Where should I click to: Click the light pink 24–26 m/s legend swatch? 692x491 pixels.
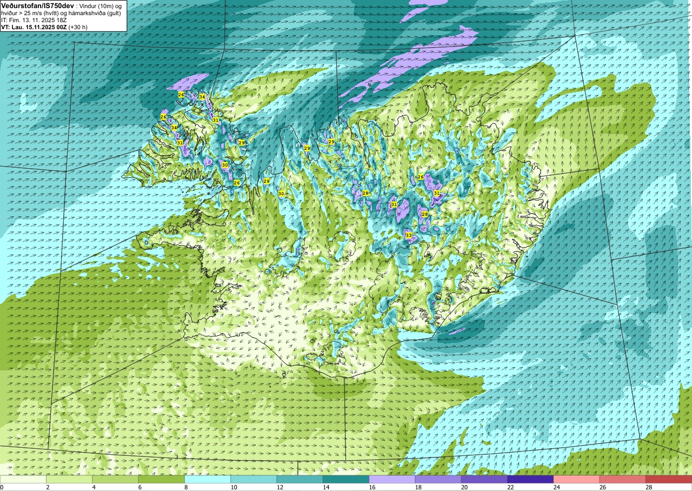click(x=576, y=479)
